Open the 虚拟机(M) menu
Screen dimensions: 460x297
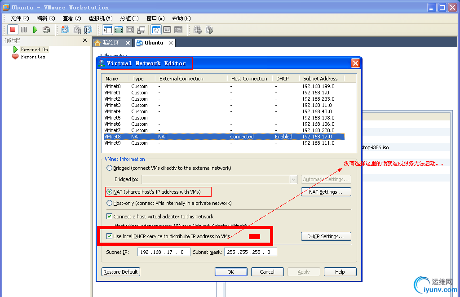click(x=101, y=18)
